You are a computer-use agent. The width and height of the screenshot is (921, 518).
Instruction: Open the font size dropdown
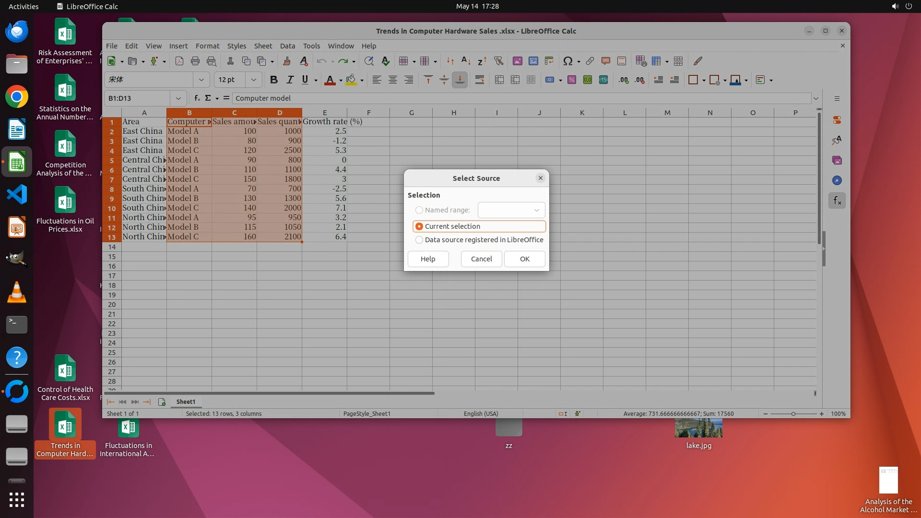click(253, 80)
